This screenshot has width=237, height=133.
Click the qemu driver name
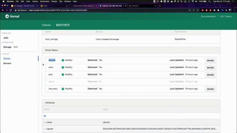tap(51, 82)
